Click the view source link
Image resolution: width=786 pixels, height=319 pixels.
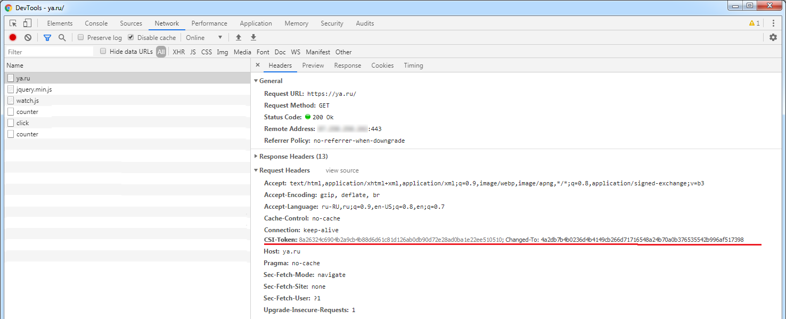(x=342, y=170)
